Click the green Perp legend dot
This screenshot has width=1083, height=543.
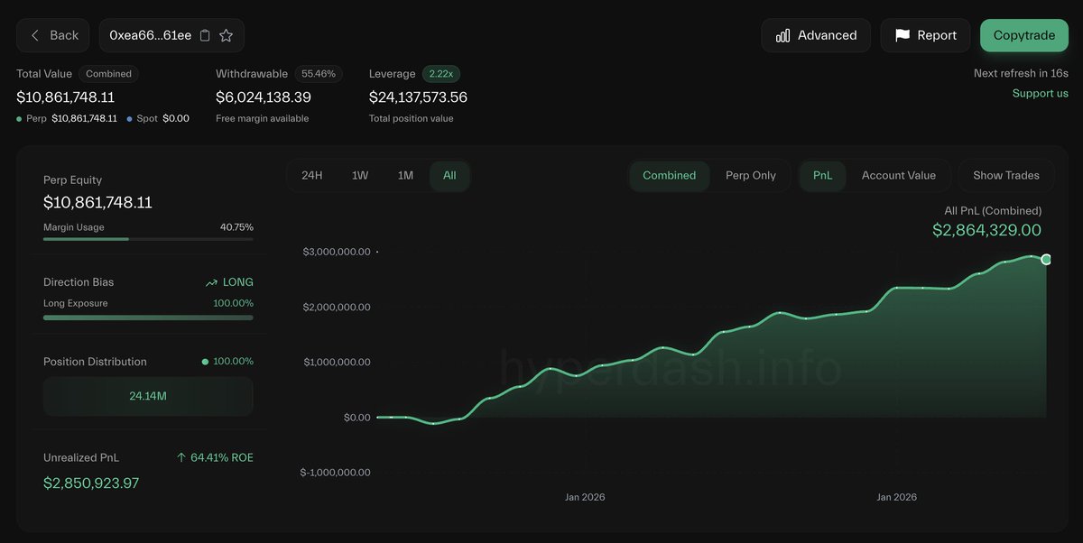point(20,118)
